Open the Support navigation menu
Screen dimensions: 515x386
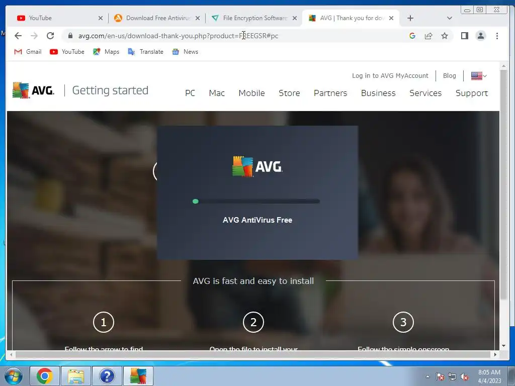pyautogui.click(x=472, y=93)
